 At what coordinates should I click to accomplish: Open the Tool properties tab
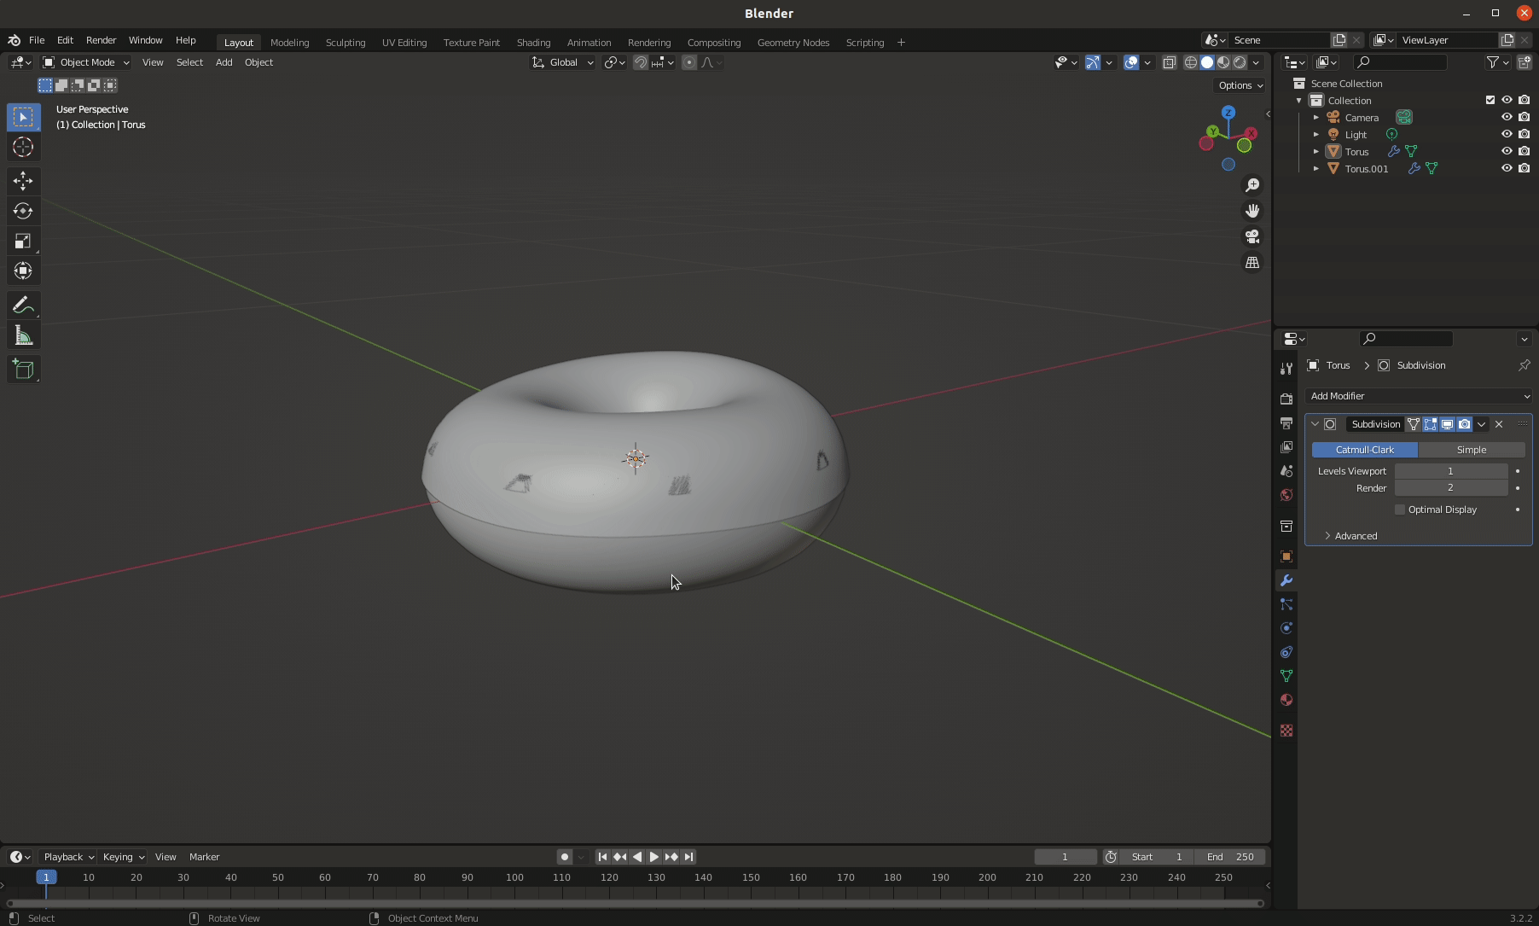coord(1286,369)
